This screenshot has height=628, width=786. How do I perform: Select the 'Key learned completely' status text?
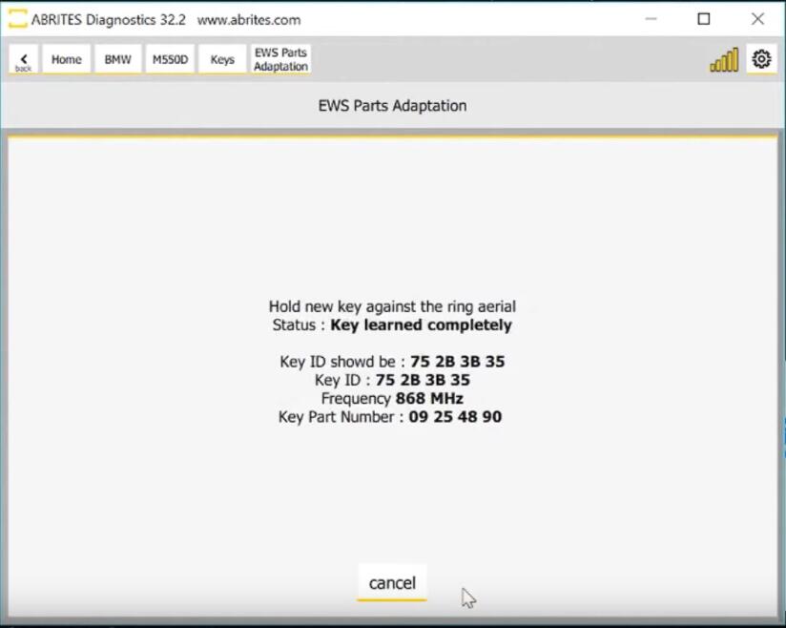(421, 325)
